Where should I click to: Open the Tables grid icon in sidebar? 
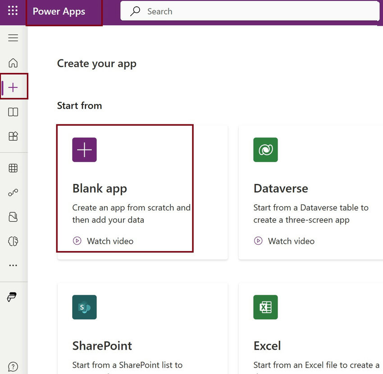[13, 168]
